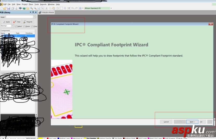Open the Project menu

tap(24, 4)
